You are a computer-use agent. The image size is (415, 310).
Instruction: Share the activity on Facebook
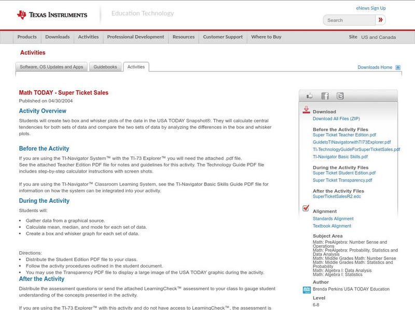tap(325, 96)
